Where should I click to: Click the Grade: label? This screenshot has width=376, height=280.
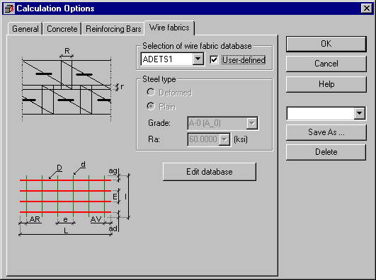159,123
